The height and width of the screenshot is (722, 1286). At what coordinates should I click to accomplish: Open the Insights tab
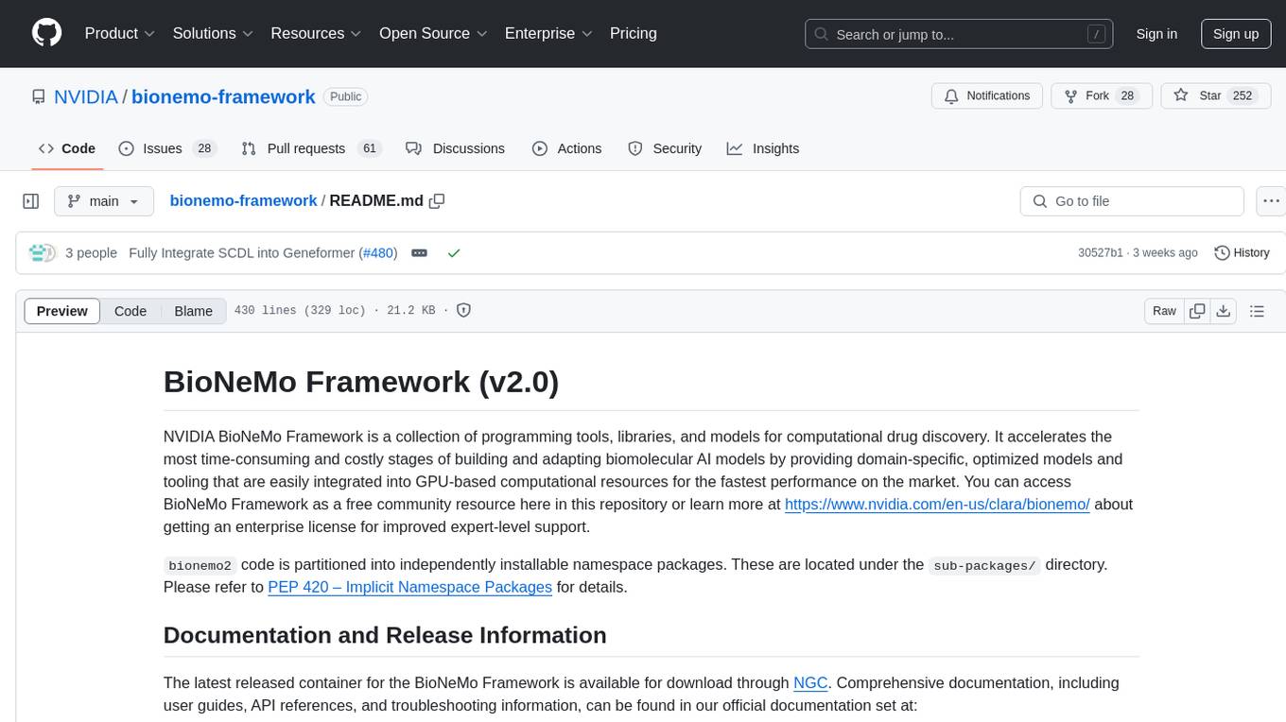tap(763, 148)
